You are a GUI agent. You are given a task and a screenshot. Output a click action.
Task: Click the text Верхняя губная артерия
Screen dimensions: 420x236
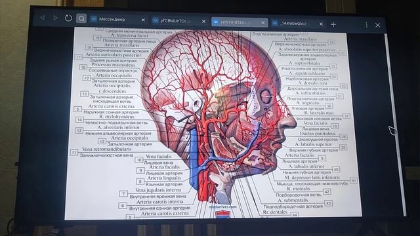[x=314, y=150]
